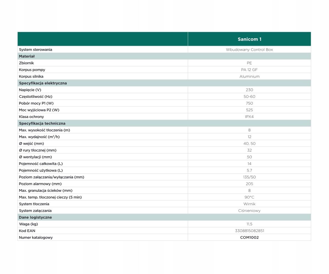Select the Wbudowany Control Box value
Viewport: 329px width, 274px height.
pyautogui.click(x=249, y=50)
